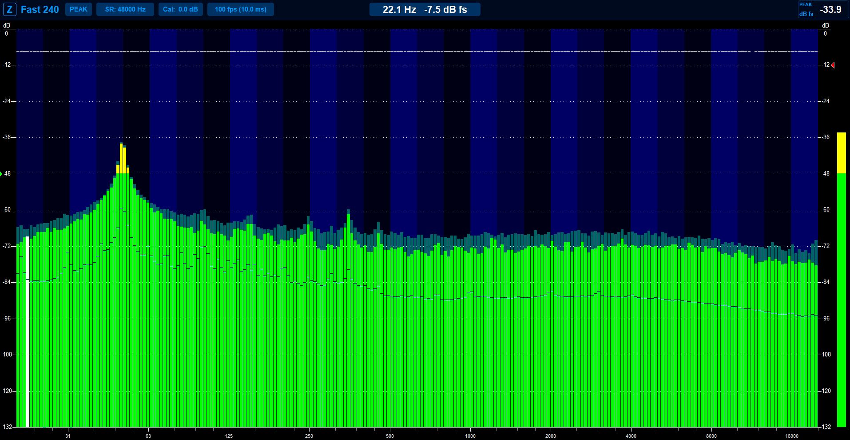Click the 63 frequency axis label
850x440 pixels.
tap(148, 436)
